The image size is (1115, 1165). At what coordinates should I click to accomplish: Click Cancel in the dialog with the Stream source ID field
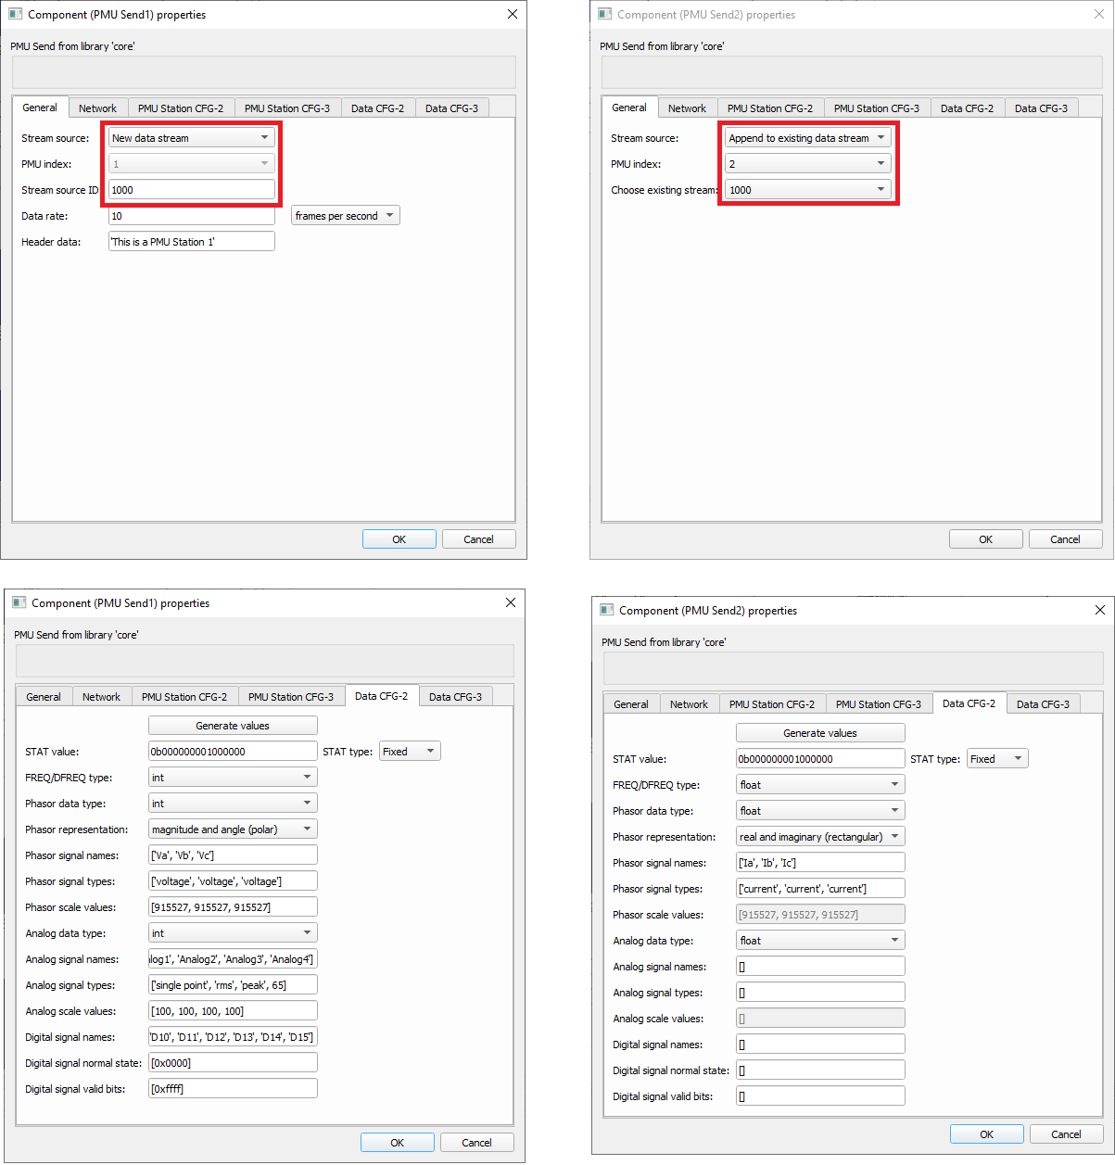coord(478,539)
